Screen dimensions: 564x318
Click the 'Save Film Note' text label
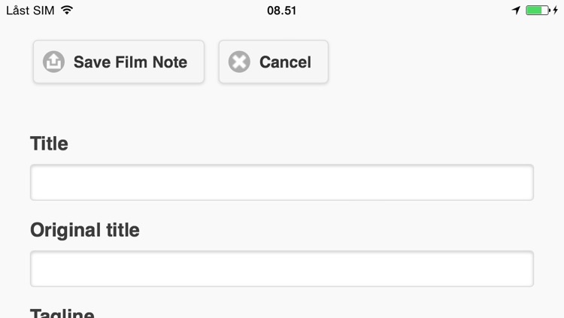[x=130, y=62]
